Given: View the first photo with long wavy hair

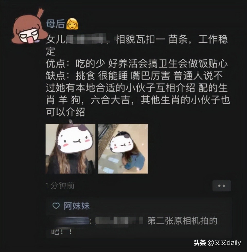Looking at the screenshot, I should 70,149.
